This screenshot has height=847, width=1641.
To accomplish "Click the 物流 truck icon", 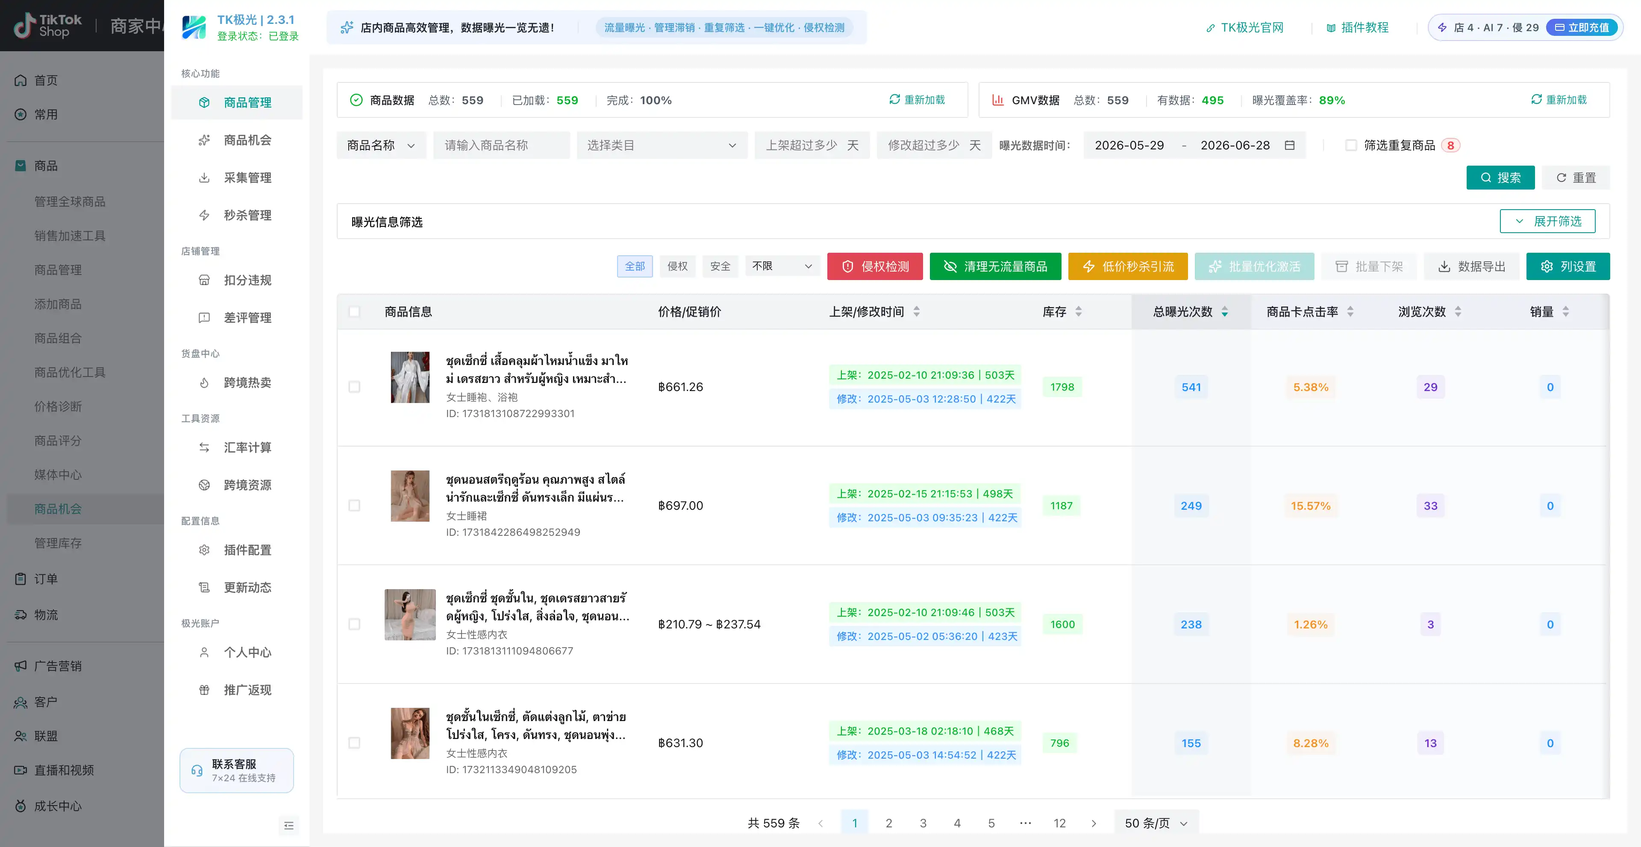I will [21, 615].
